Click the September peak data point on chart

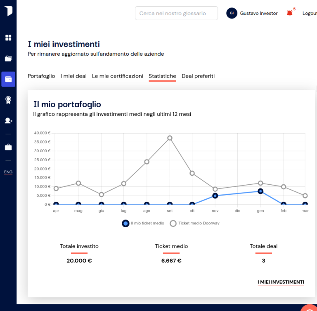[x=170, y=138]
